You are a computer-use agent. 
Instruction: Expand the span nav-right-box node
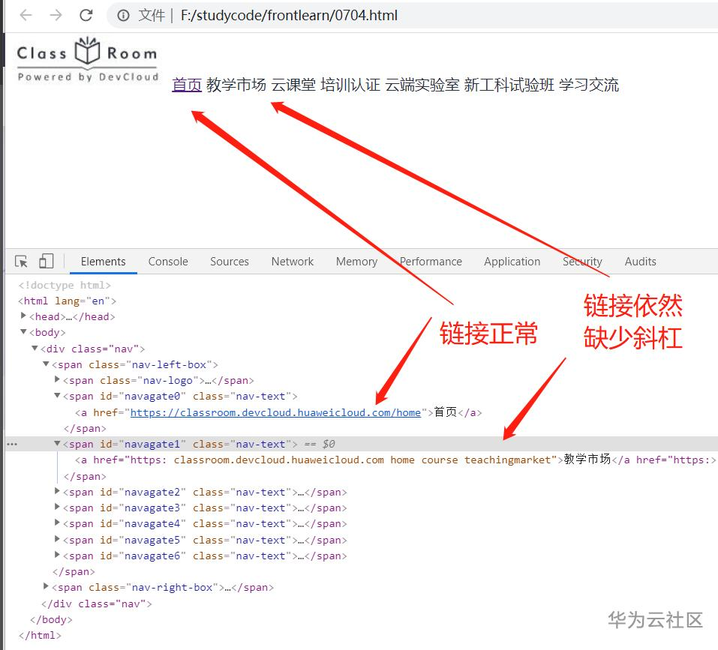(46, 586)
